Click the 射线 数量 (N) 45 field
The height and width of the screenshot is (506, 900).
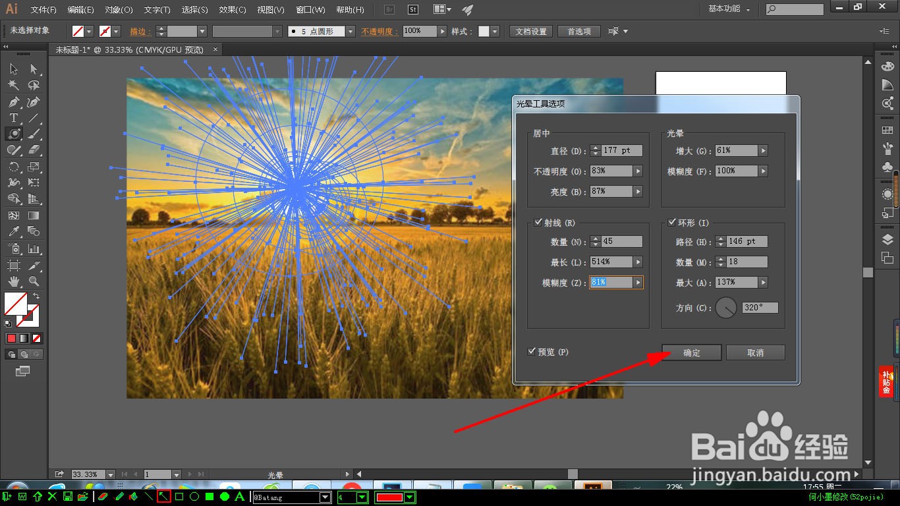(x=622, y=241)
